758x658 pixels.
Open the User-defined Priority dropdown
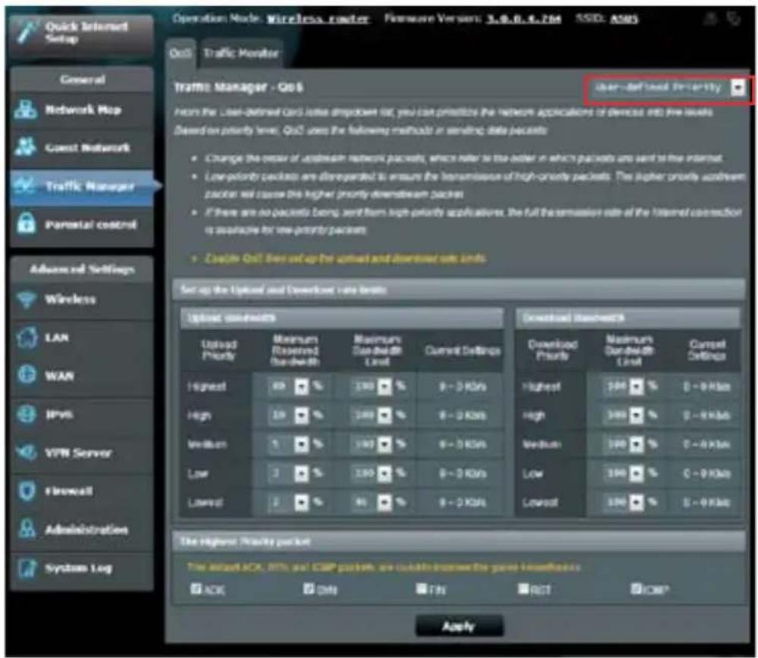(x=669, y=87)
